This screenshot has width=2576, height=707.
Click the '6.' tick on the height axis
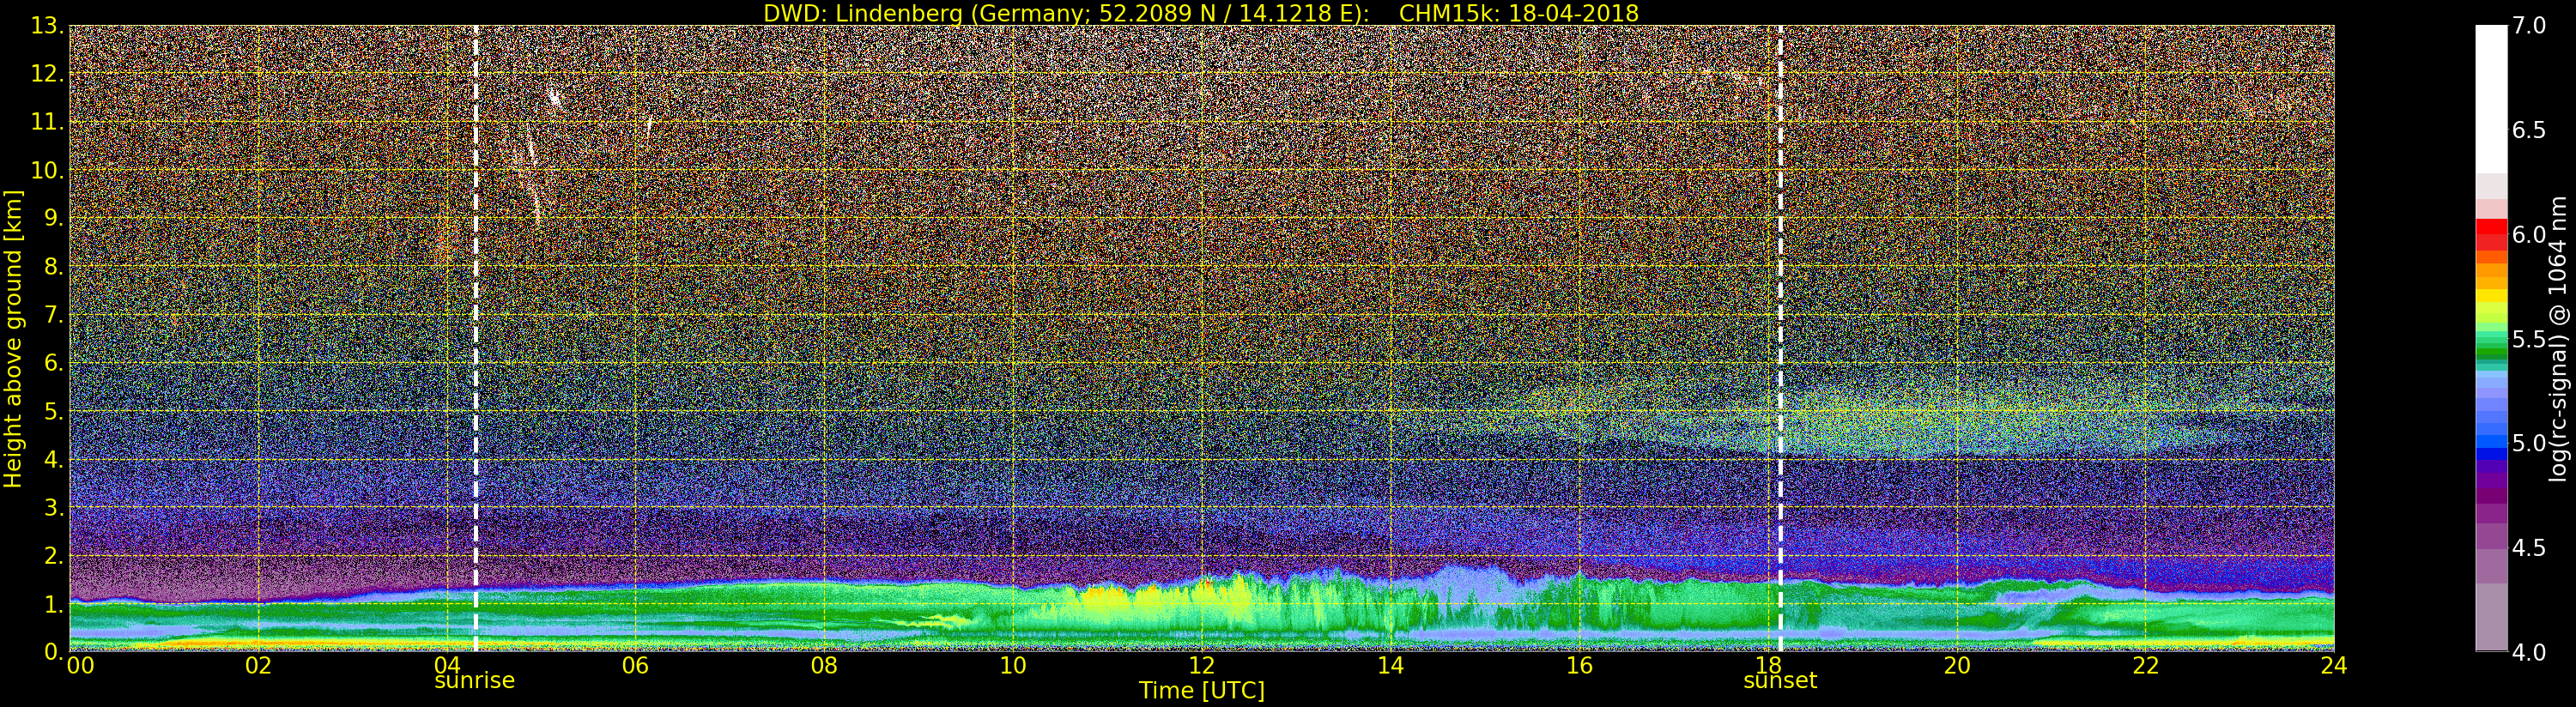click(x=53, y=363)
